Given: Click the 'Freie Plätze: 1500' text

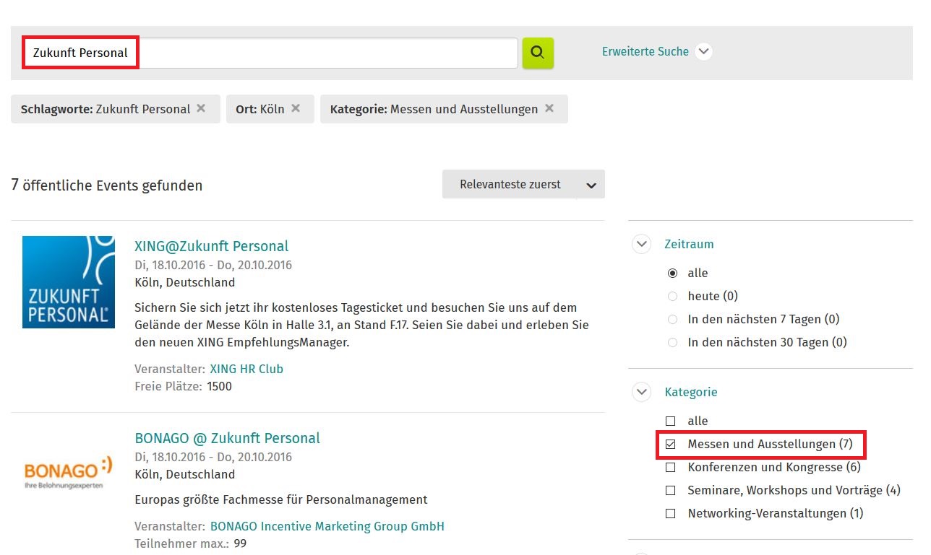Looking at the screenshot, I should pos(184,386).
